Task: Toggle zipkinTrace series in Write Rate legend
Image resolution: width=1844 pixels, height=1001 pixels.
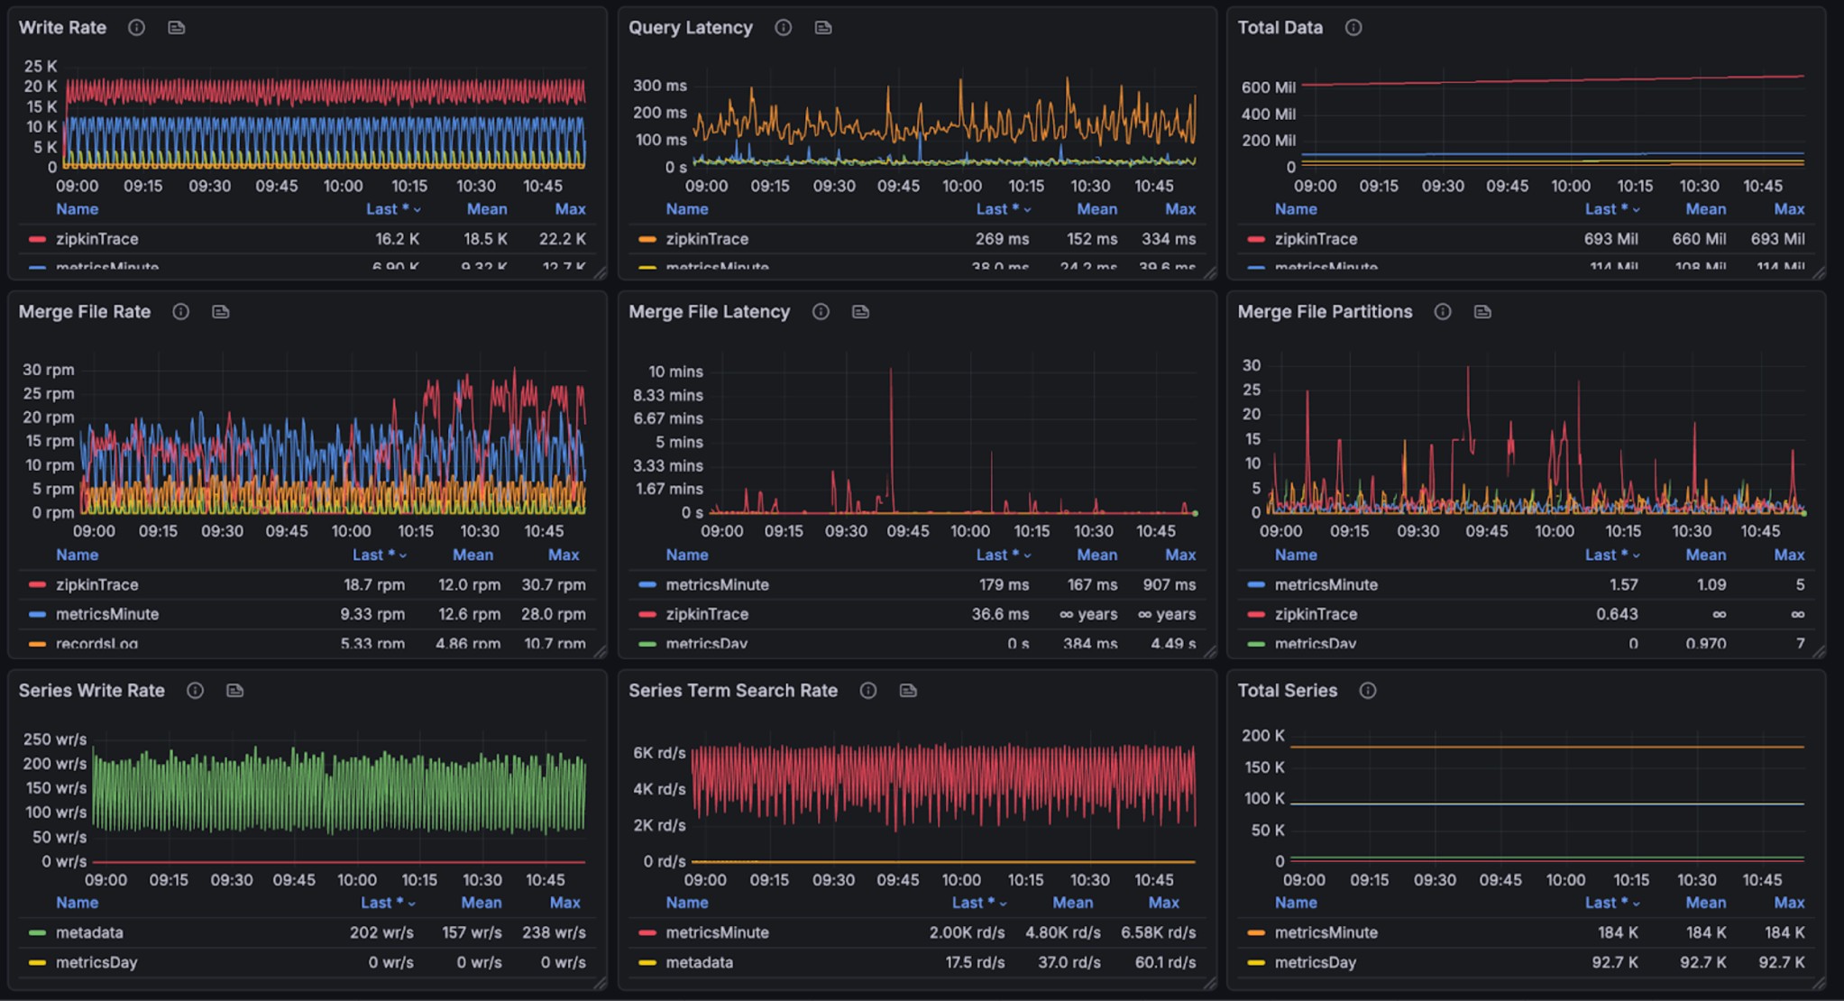Action: click(96, 239)
